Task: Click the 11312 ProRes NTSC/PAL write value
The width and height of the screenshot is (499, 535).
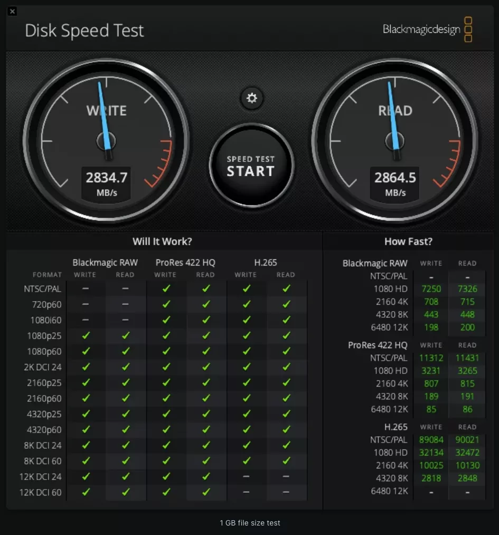Action: point(431,358)
